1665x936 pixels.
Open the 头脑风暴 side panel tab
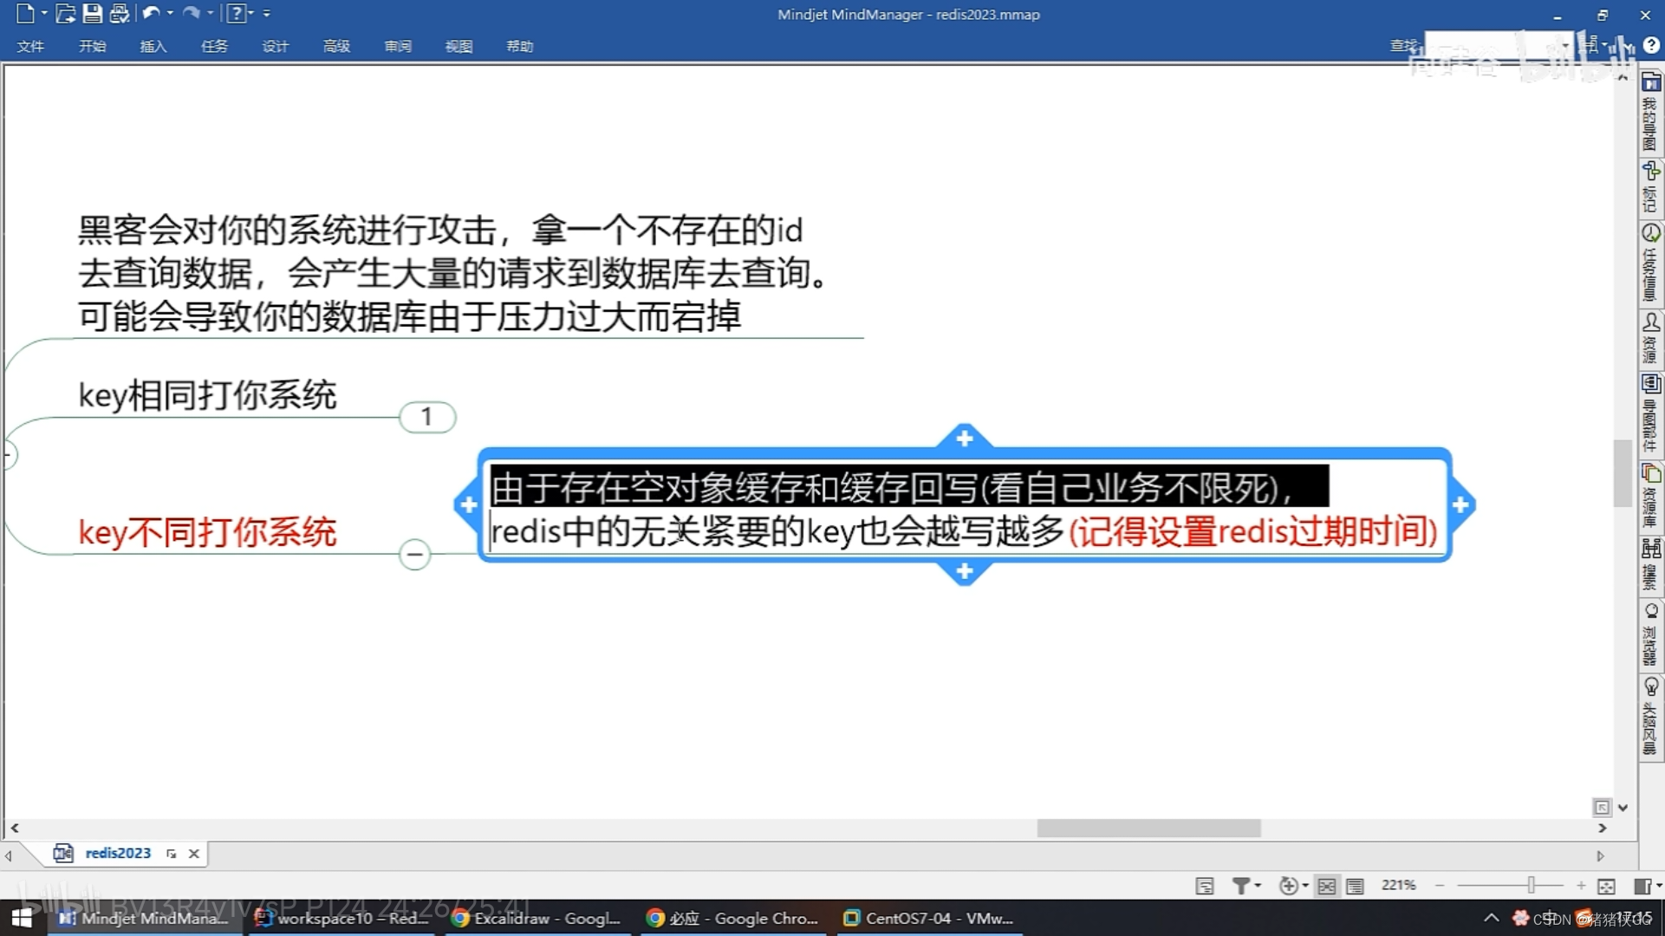tap(1650, 718)
